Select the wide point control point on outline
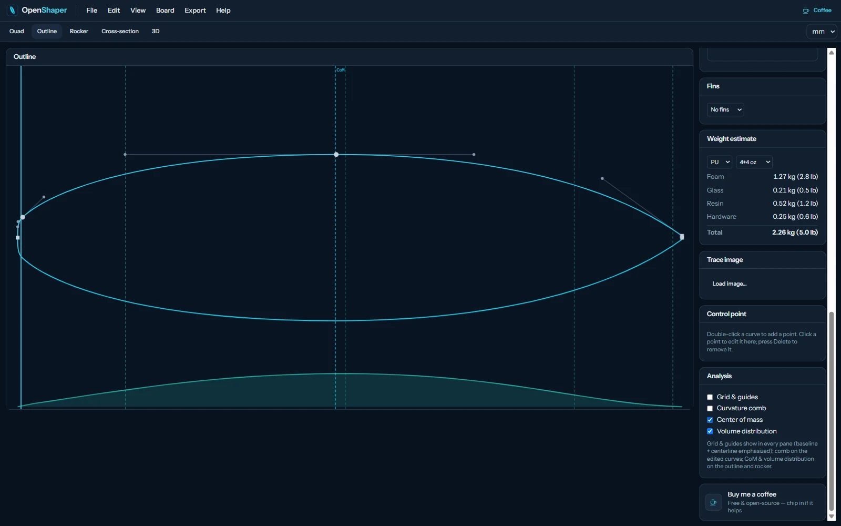The image size is (841, 526). pos(336,155)
